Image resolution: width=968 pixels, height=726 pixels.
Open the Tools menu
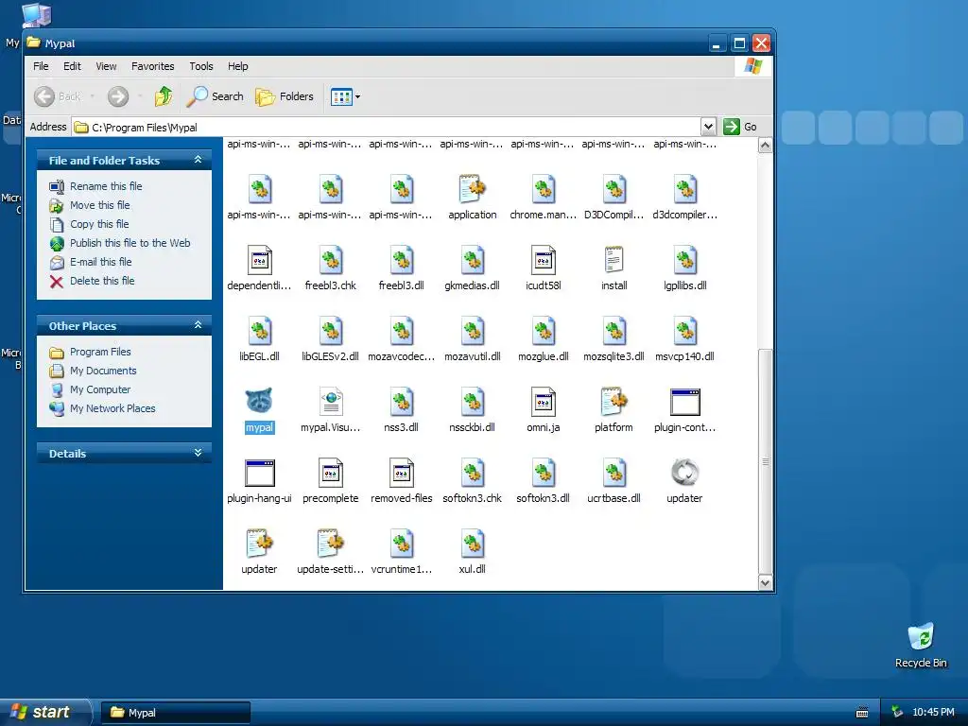tap(201, 66)
